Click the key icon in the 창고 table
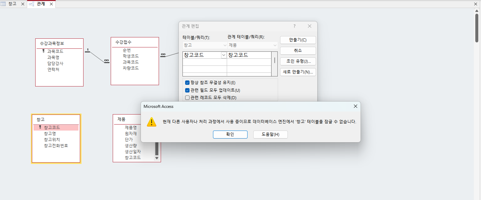Image resolution: width=481 pixels, height=200 pixels. tap(40, 127)
